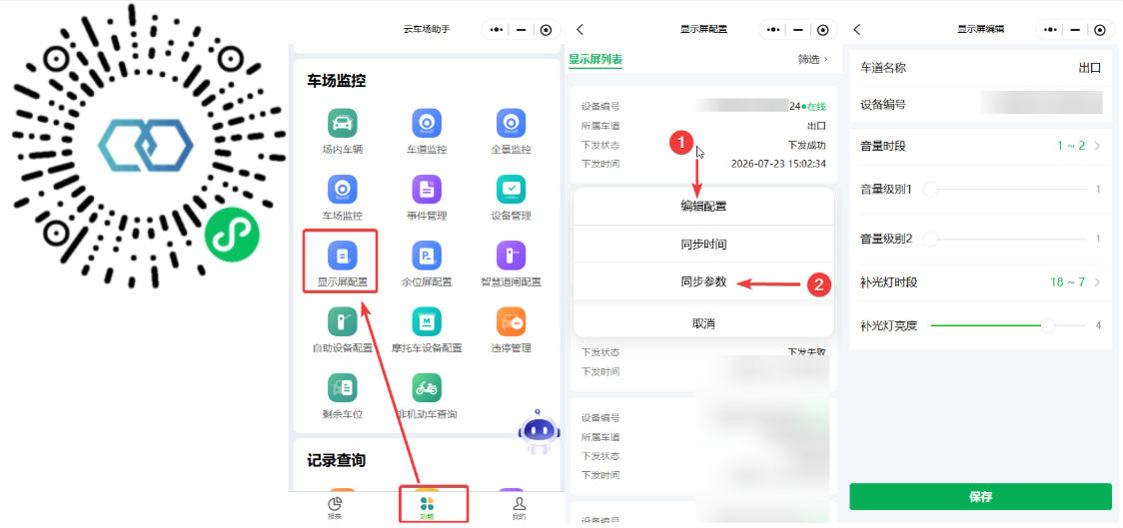The image size is (1123, 528).
Task: Open the 场内车辆 icon
Action: coord(343,123)
